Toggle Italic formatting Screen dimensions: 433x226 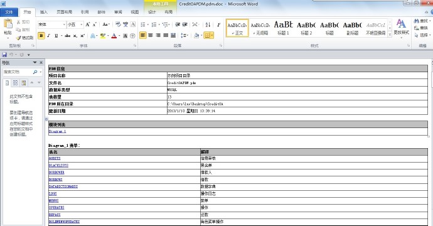click(48, 36)
